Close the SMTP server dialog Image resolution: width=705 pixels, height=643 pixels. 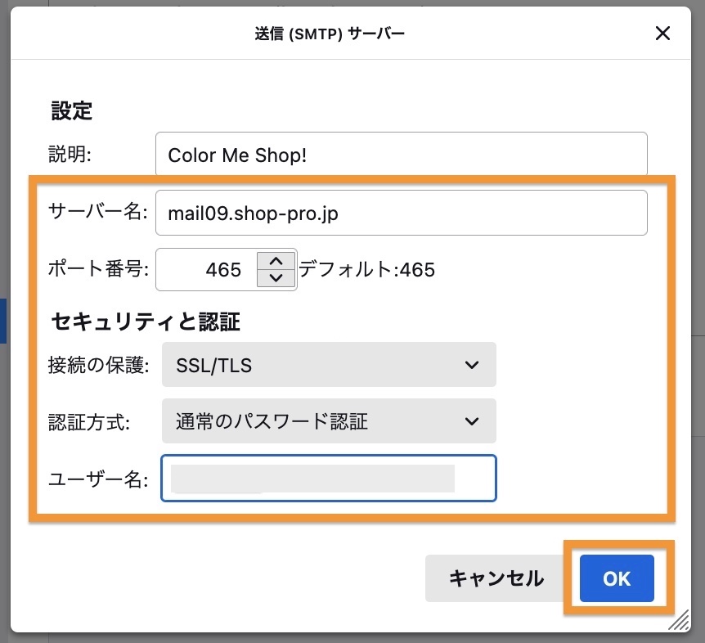tap(662, 34)
